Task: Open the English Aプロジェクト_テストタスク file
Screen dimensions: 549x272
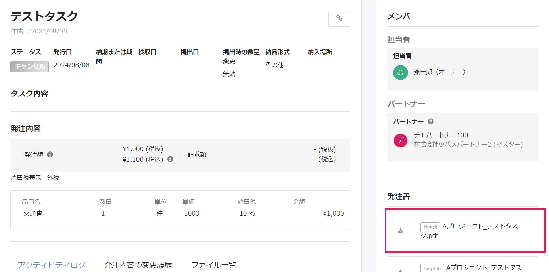Action: tap(484, 267)
